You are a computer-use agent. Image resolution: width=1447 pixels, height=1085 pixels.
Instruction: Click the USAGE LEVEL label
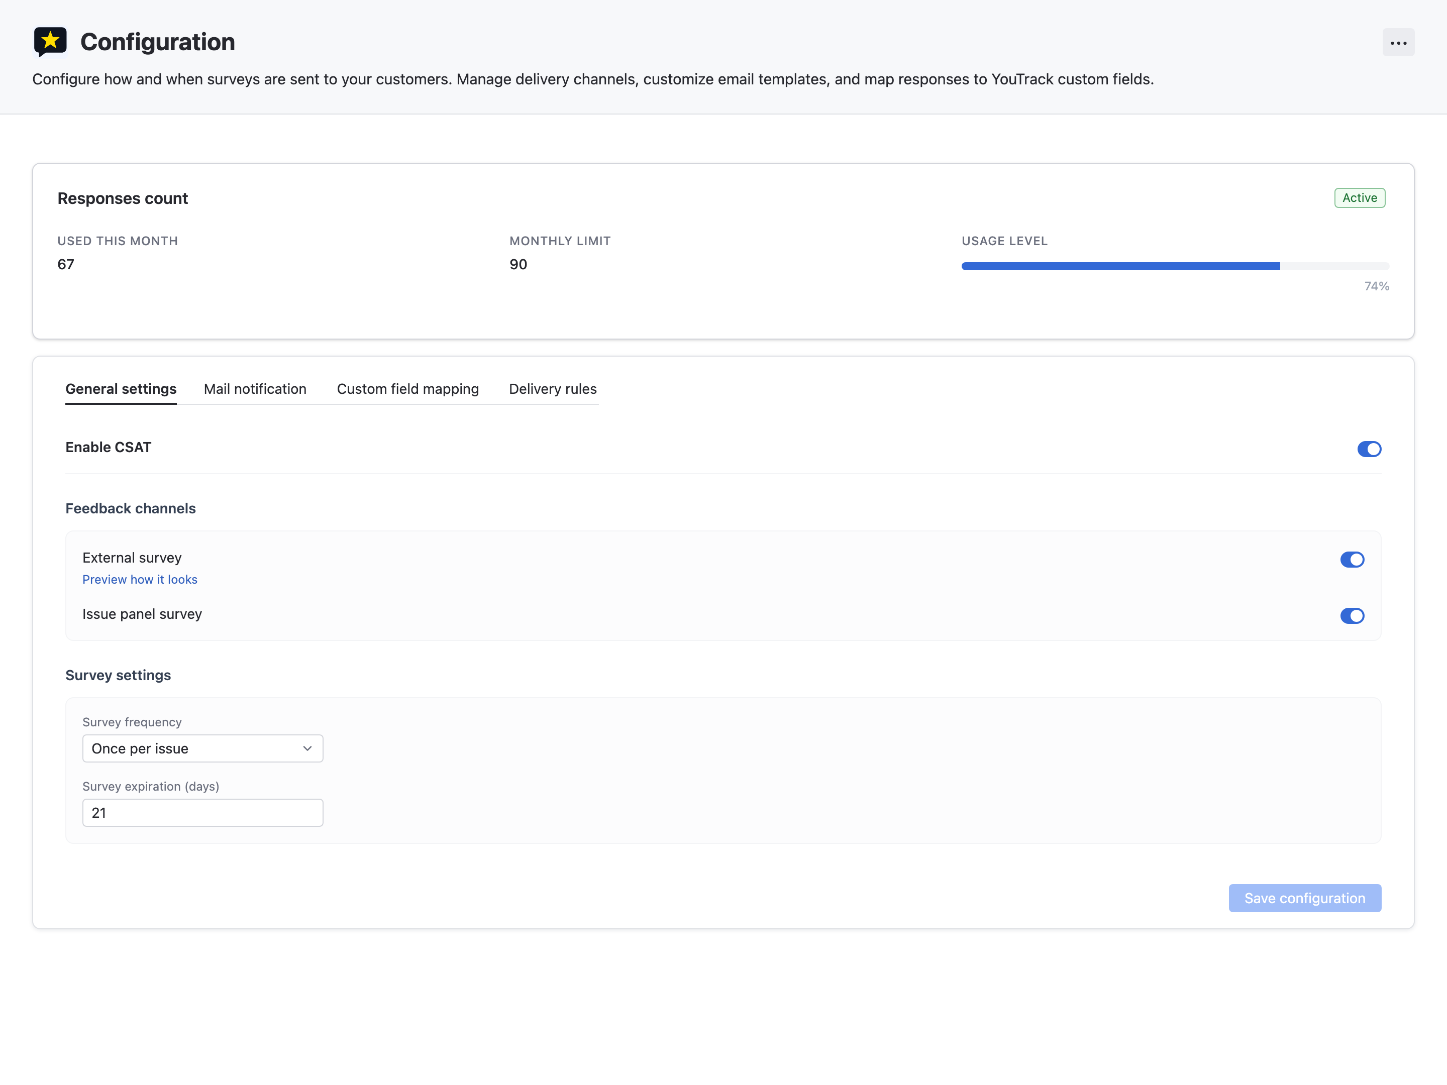click(x=1004, y=241)
